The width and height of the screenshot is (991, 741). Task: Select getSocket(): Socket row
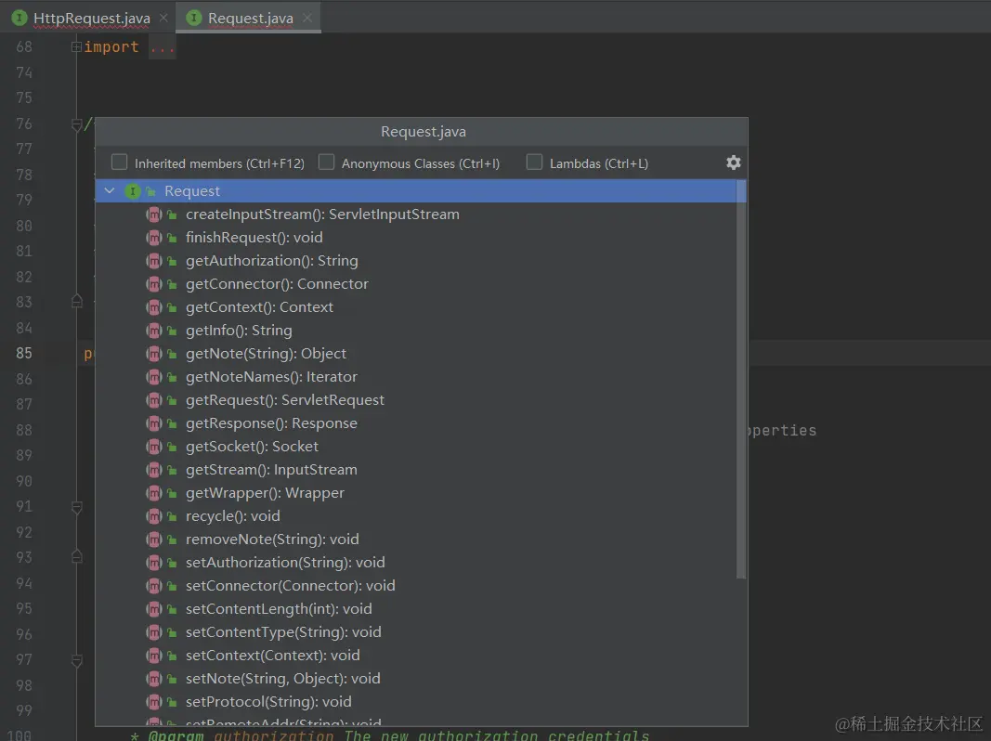416,447
